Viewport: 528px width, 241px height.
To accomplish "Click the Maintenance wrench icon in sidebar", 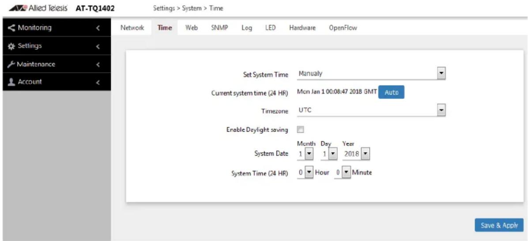I will pos(11,64).
